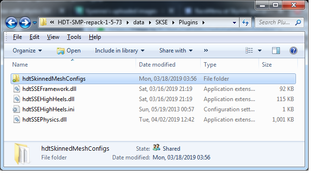Sort by Type column header
The height and width of the screenshot is (175, 311).
(210, 65)
